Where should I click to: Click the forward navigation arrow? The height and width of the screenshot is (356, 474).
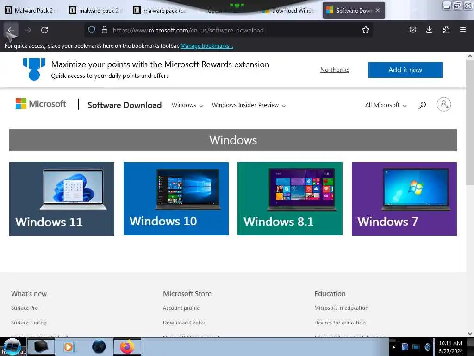pyautogui.click(x=28, y=30)
